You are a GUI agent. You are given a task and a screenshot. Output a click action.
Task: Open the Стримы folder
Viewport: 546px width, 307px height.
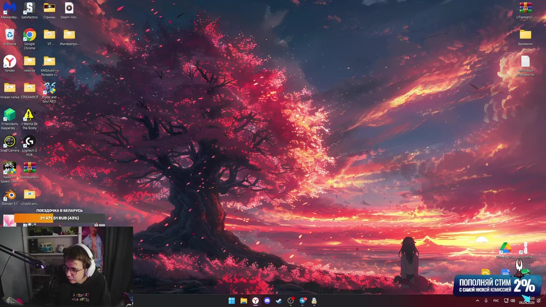49,11
